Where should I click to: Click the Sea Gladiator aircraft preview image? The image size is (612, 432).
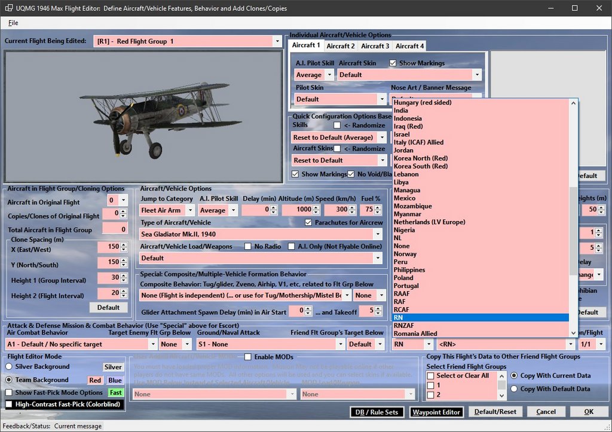tap(143, 117)
